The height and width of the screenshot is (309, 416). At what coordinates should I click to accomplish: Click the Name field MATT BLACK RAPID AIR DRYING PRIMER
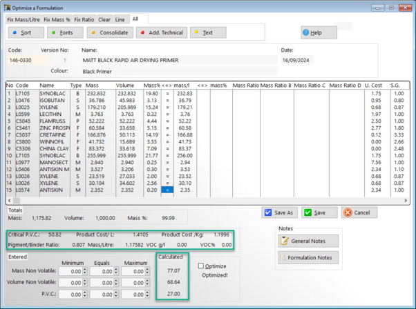coord(179,60)
